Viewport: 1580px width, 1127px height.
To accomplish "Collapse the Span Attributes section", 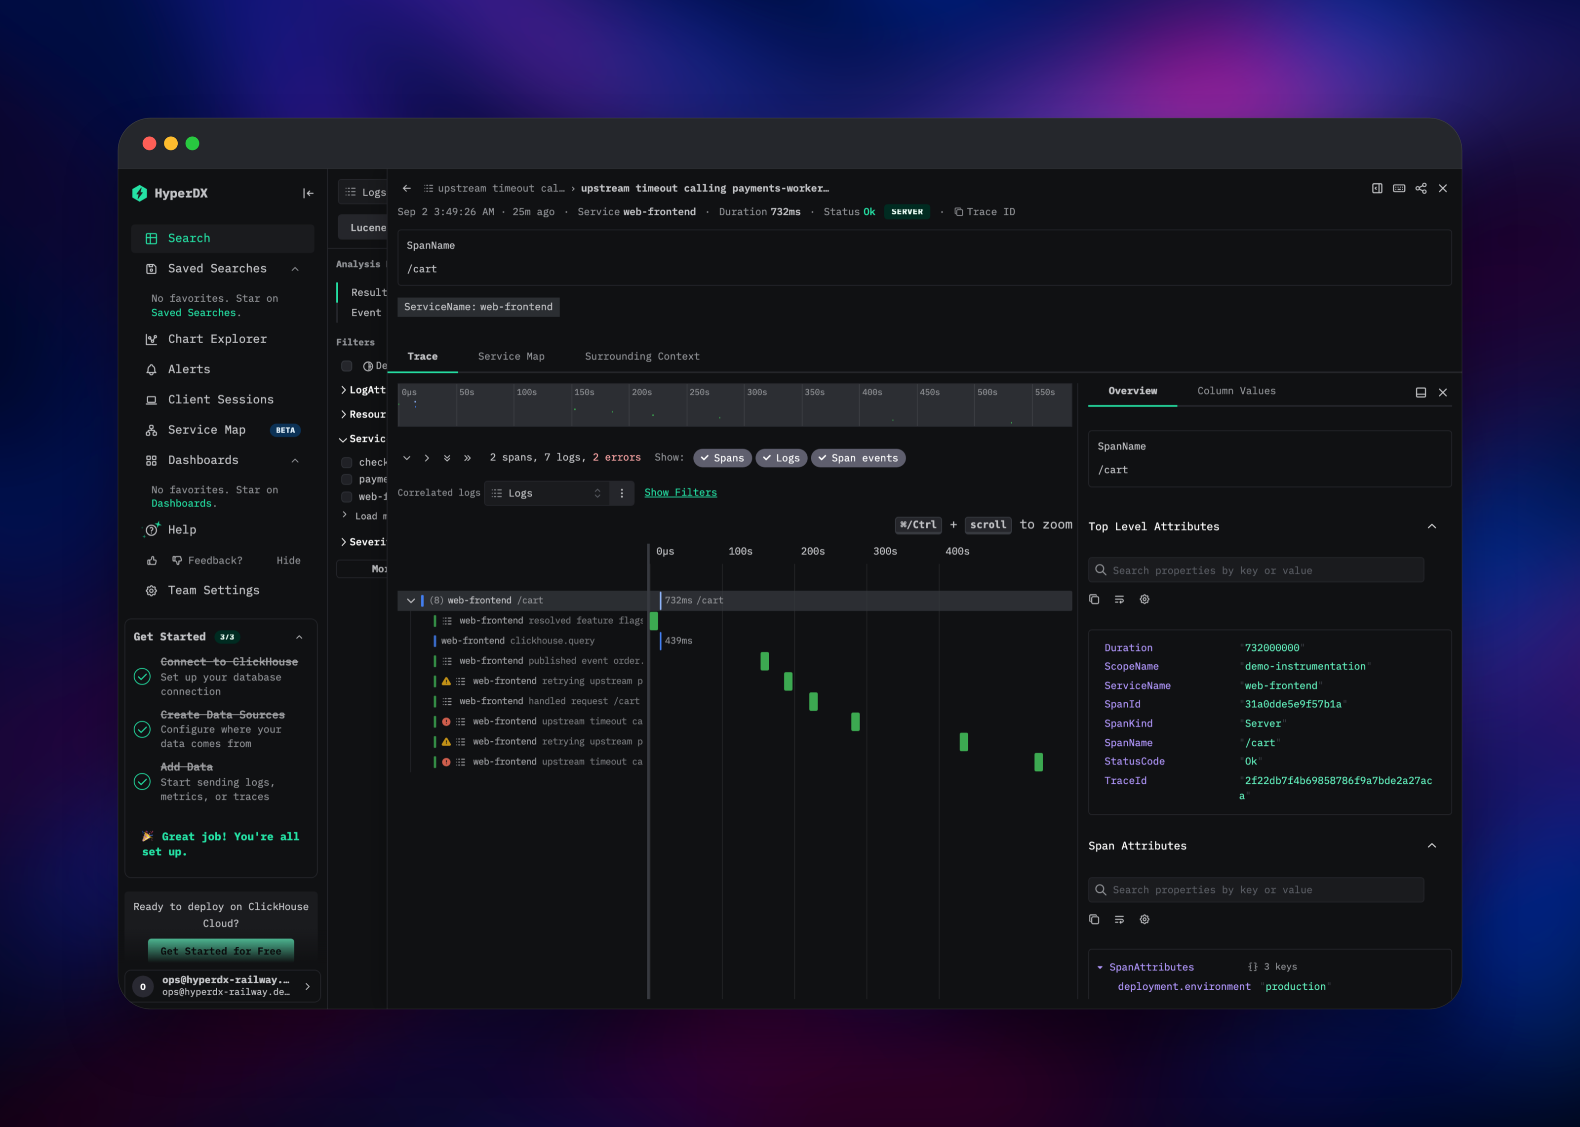I will 1431,846.
